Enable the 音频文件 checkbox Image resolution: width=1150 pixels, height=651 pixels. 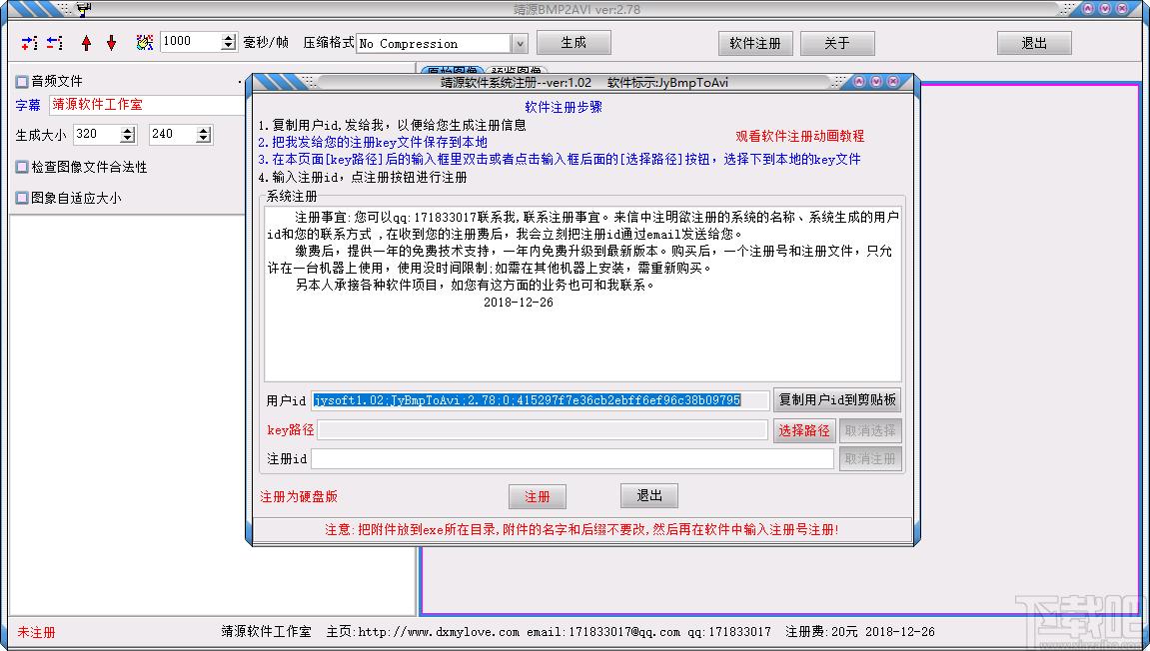[x=22, y=82]
